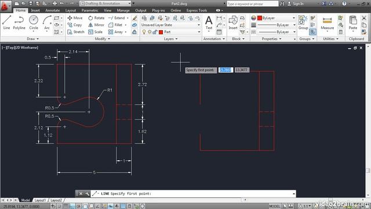Toggle group selection button in Groups panel
Screen dimensions: 371x209
tap(312, 32)
